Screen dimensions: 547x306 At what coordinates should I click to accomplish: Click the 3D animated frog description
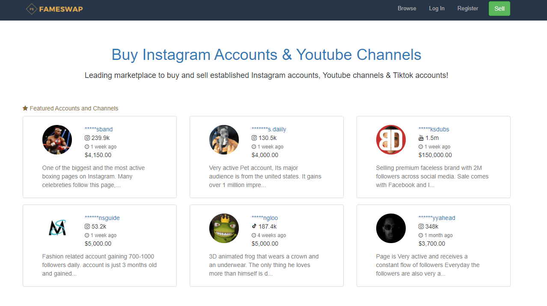pos(264,265)
